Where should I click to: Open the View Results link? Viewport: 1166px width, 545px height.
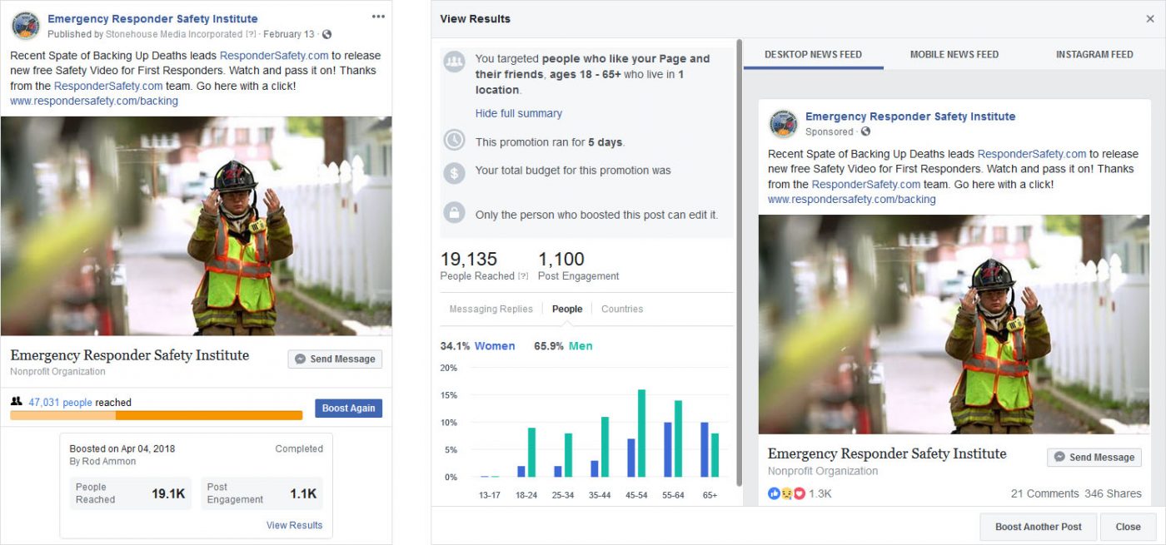(294, 525)
